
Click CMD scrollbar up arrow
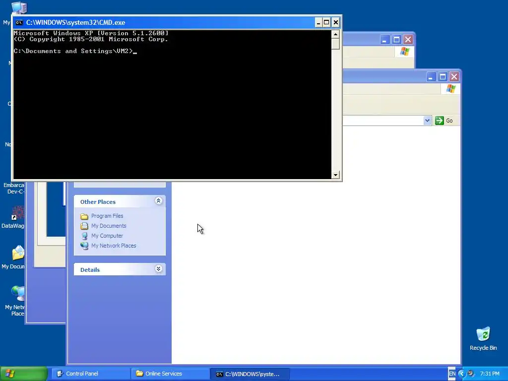[335, 34]
